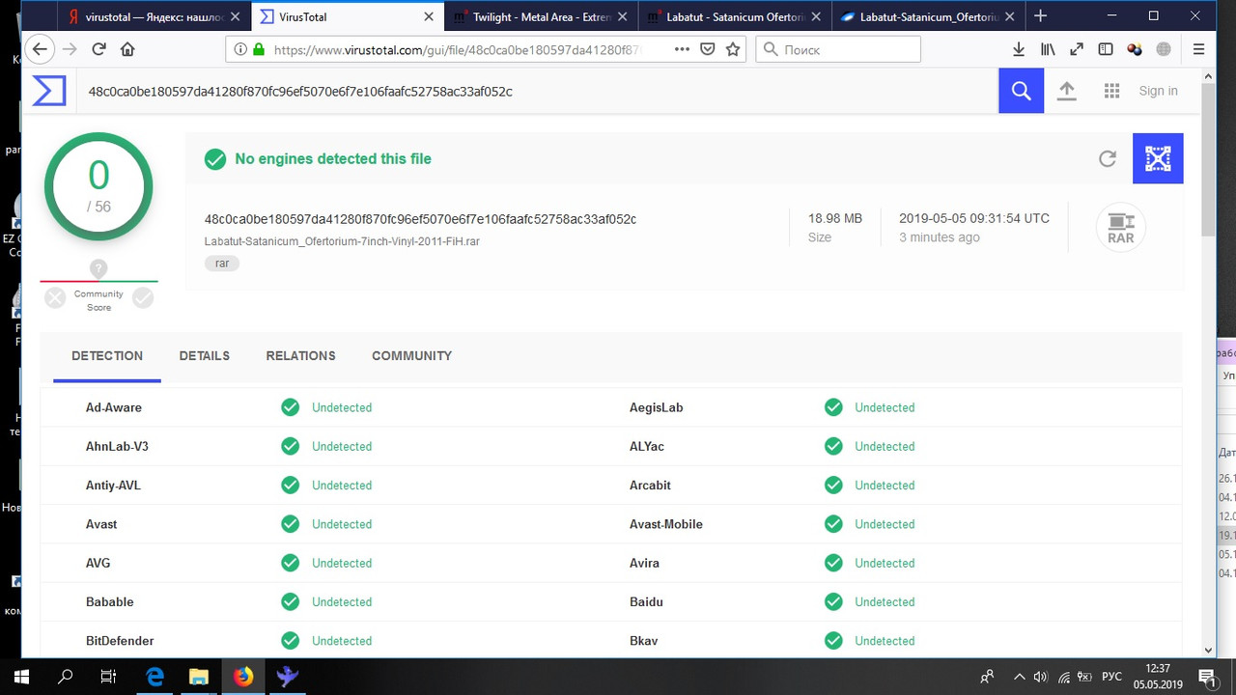
Task: Switch to the RELATIONS tab
Action: [301, 356]
